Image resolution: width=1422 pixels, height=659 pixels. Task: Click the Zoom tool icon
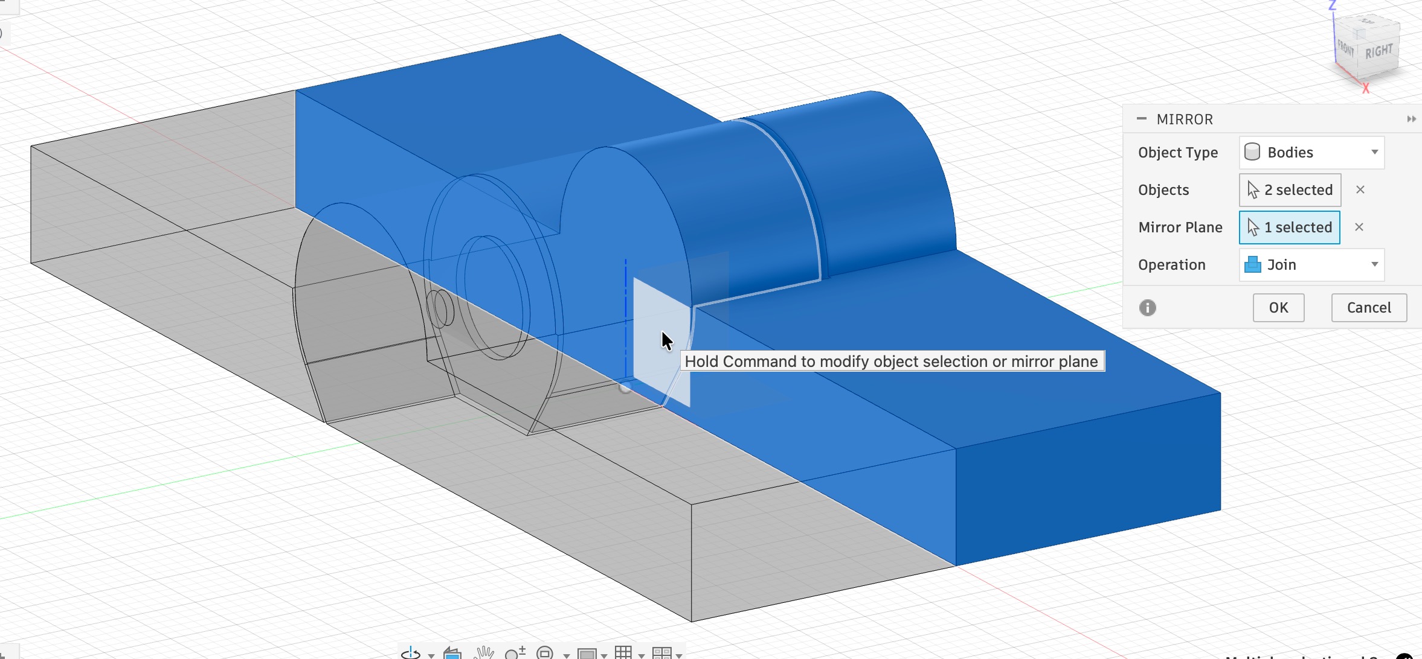(515, 653)
